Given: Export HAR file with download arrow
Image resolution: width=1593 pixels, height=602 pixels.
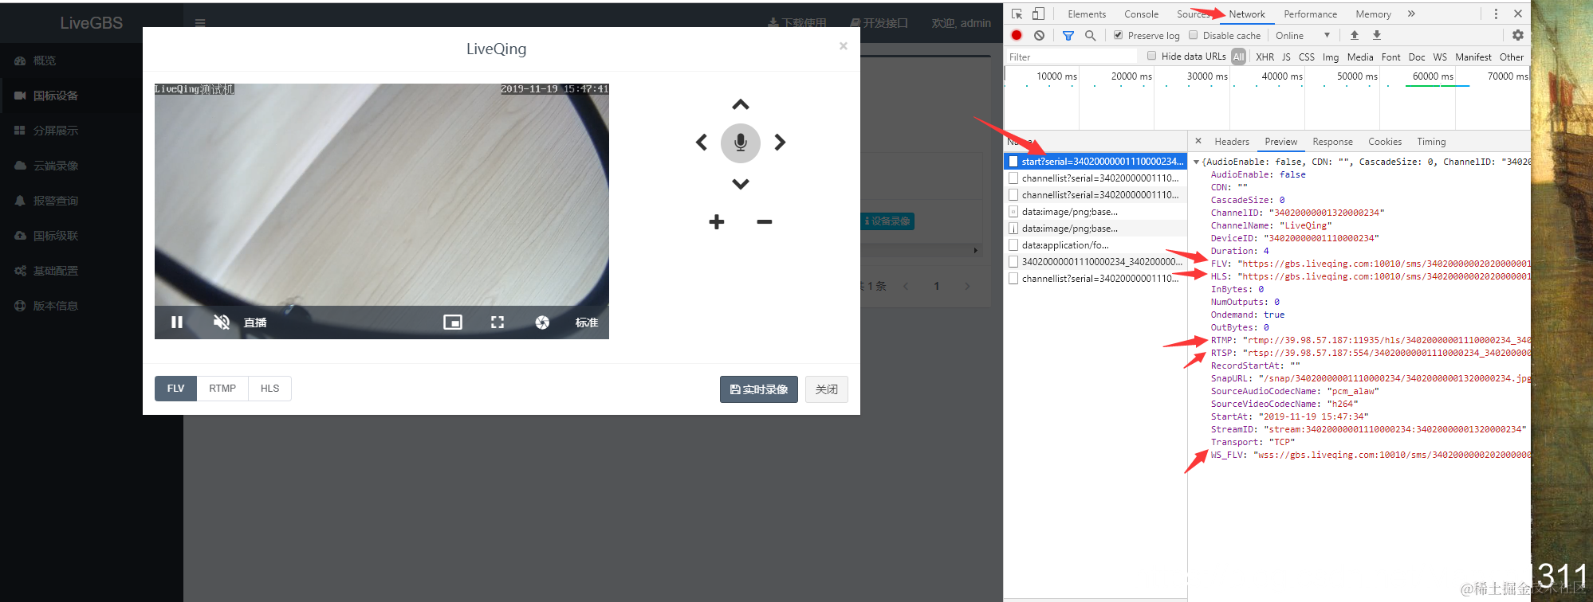Looking at the screenshot, I should pyautogui.click(x=1377, y=35).
